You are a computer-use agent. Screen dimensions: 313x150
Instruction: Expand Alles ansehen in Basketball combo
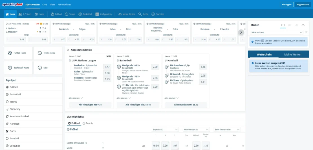click(124, 98)
